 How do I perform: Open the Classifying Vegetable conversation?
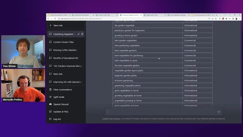[x=66, y=34]
